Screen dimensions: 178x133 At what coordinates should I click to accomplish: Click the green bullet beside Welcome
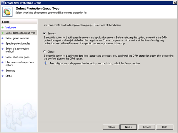click(x=2, y=27)
